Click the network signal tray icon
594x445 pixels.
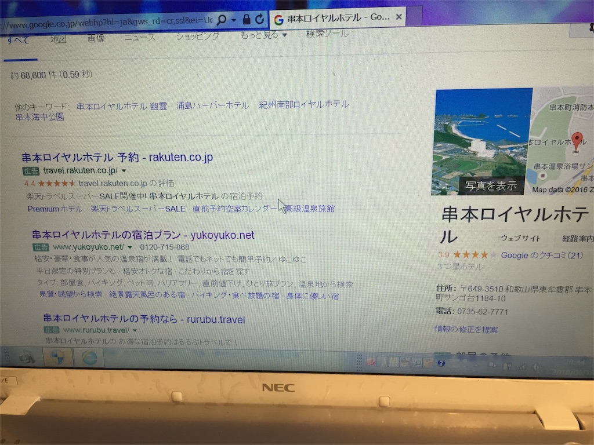coord(522,366)
